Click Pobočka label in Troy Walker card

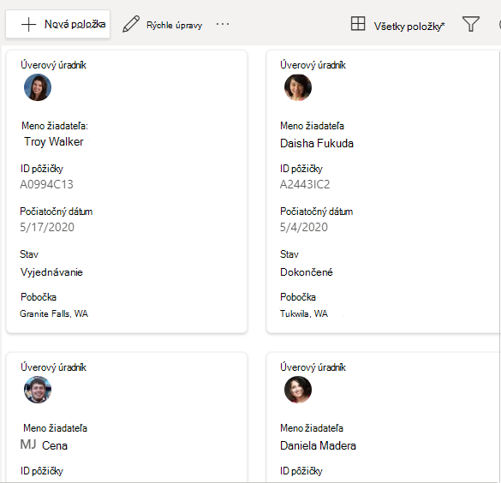(x=39, y=297)
